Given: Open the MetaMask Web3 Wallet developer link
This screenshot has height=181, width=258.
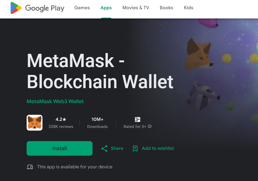Looking at the screenshot, I should tap(55, 101).
